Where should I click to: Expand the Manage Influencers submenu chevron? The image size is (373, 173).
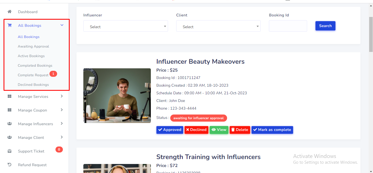coord(62,124)
